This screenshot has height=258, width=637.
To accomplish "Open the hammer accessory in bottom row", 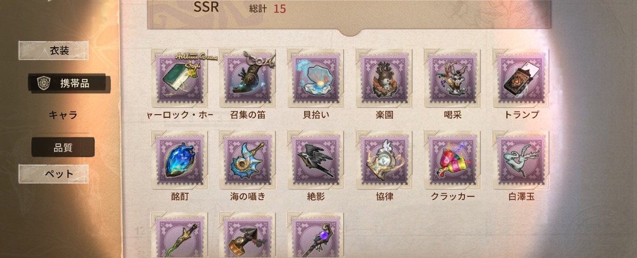I will pos(247,235).
